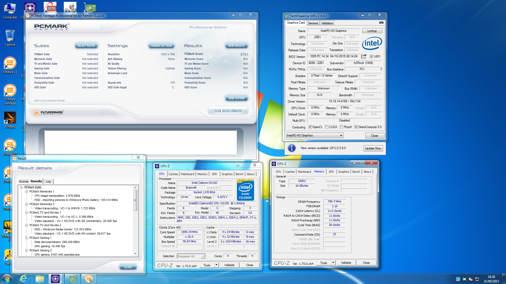
Task: Click the Validate button in the CPU-Z Memory window
Action: click(x=346, y=263)
